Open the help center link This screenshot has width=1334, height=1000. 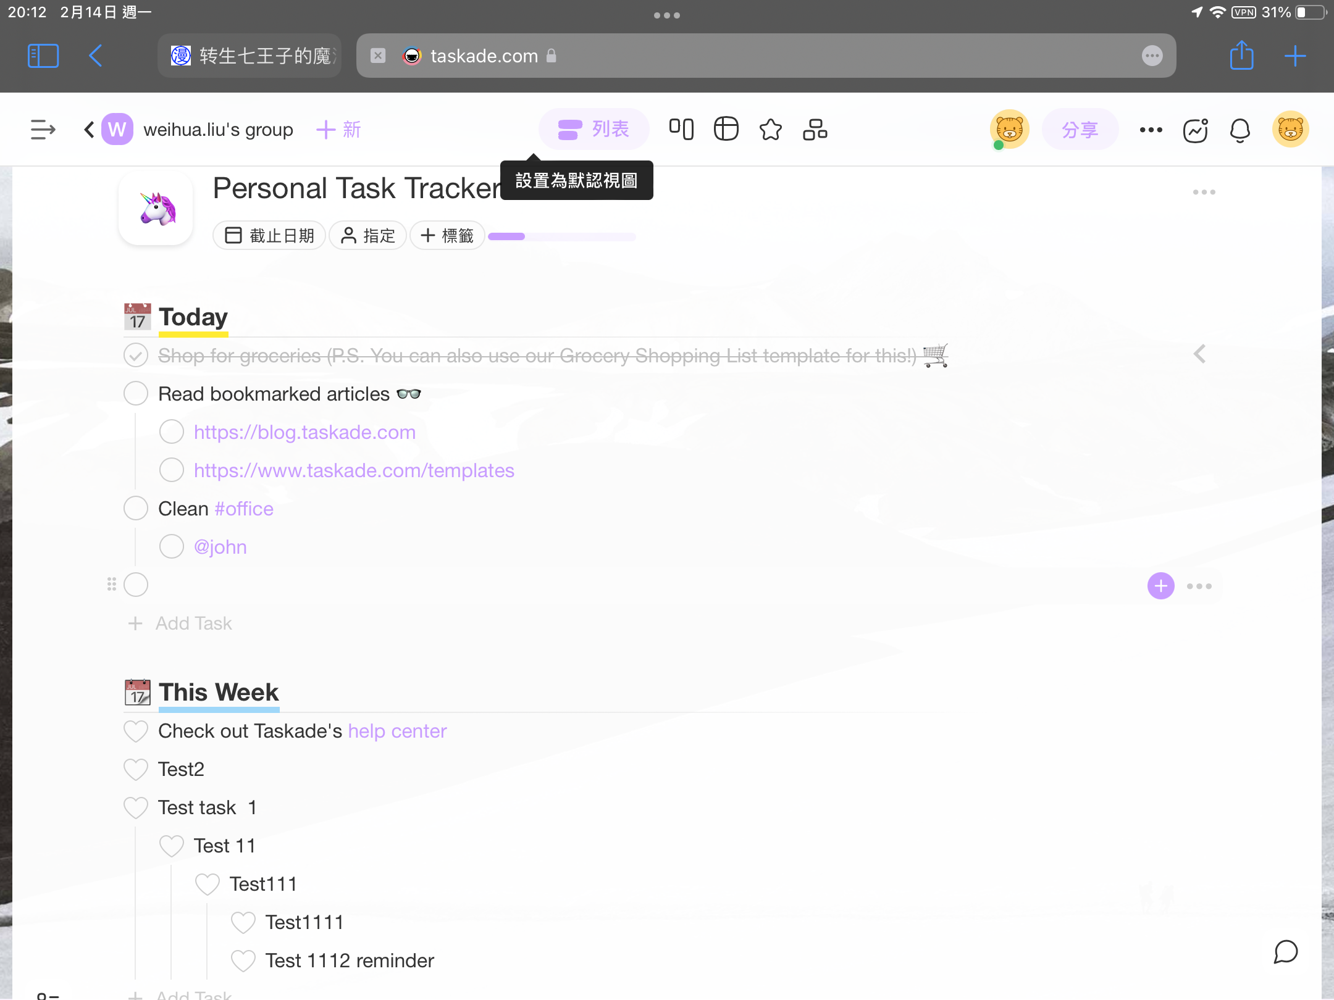[397, 731]
